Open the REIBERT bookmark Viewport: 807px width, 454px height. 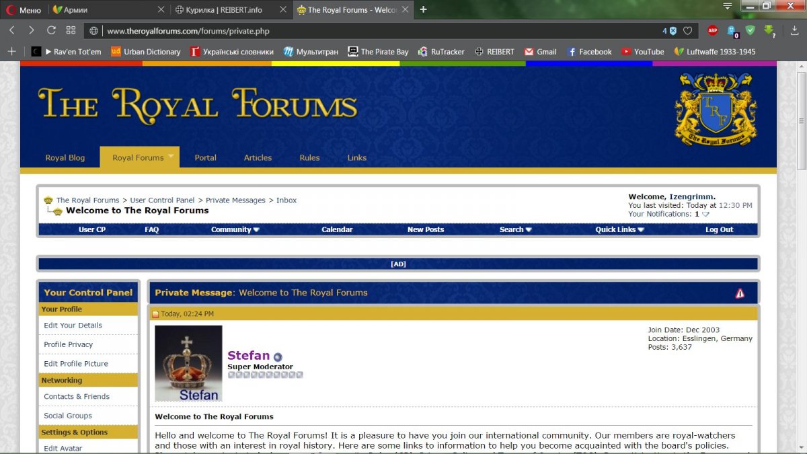[494, 52]
